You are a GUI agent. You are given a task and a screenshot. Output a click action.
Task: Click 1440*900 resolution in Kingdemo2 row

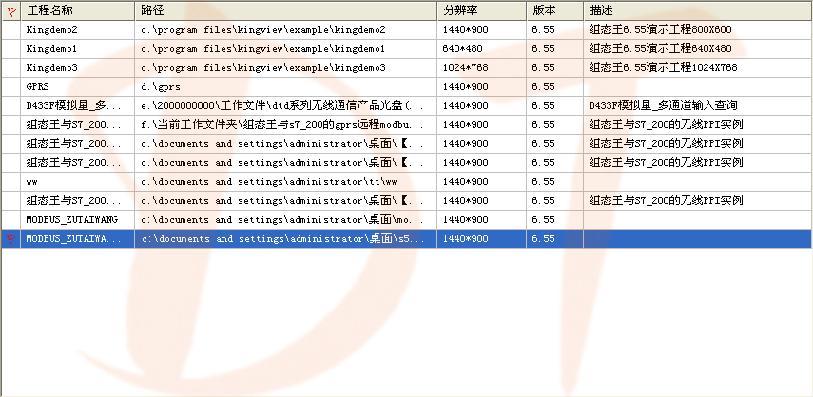[x=465, y=29]
